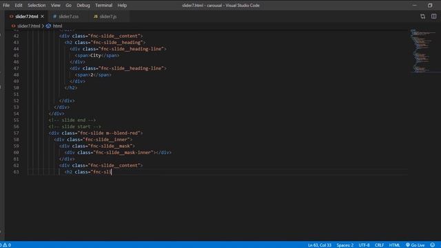This screenshot has height=248, width=441.
Task: Click the fnc-slide__mask-inner class text
Action: 124,152
